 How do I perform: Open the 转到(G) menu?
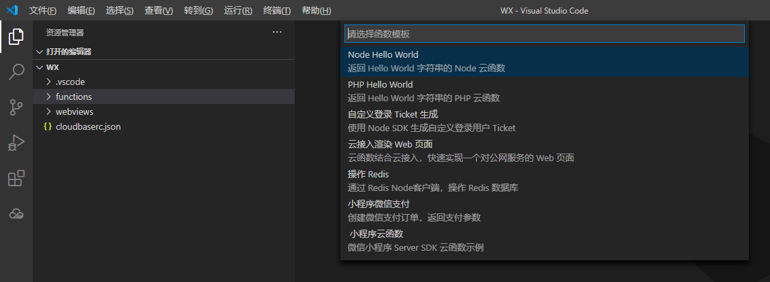(198, 10)
